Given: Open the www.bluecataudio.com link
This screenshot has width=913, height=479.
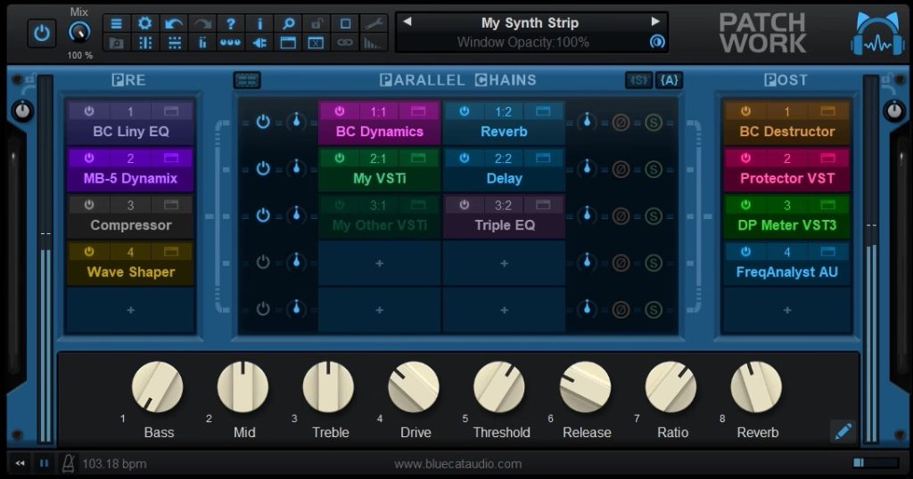Looking at the screenshot, I should (x=457, y=464).
